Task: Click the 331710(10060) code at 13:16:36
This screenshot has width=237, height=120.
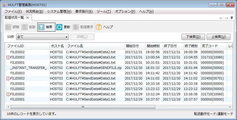Action: (212, 94)
